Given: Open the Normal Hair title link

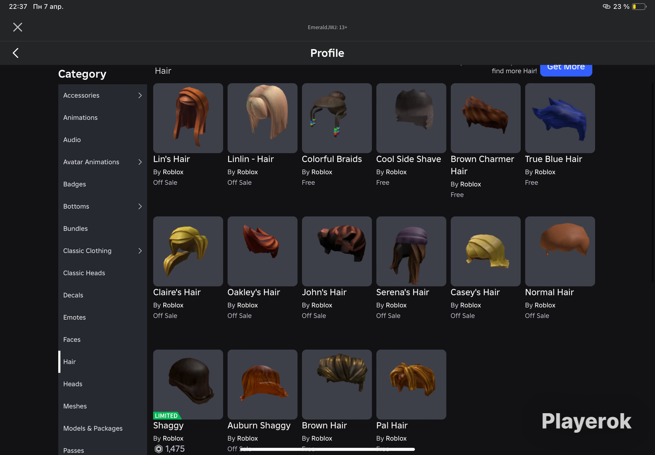Looking at the screenshot, I should click(x=549, y=293).
